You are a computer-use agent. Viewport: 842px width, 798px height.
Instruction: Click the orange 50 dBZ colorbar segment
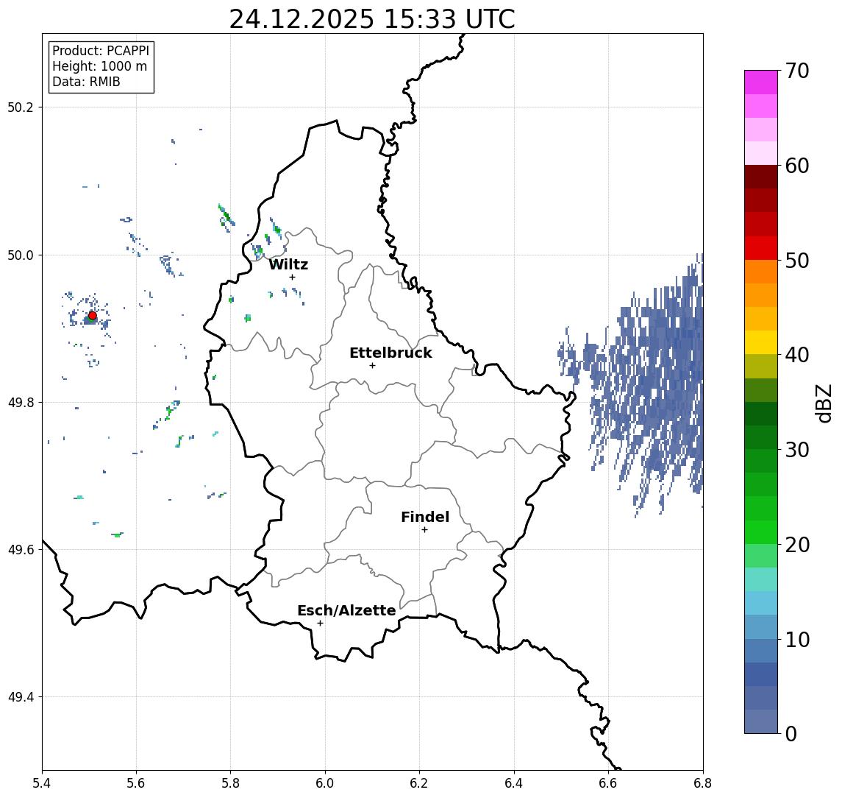(761, 272)
